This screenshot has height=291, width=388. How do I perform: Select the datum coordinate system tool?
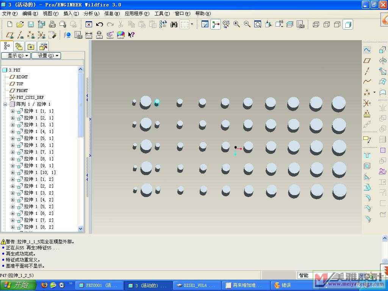click(367, 103)
